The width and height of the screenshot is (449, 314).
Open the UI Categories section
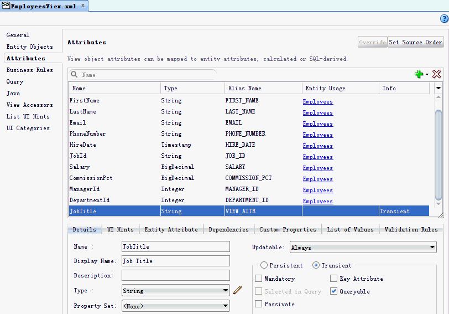pos(28,128)
